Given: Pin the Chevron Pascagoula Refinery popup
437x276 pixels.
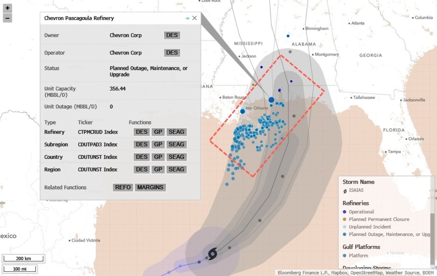Looking at the screenshot, I should pos(187,18).
